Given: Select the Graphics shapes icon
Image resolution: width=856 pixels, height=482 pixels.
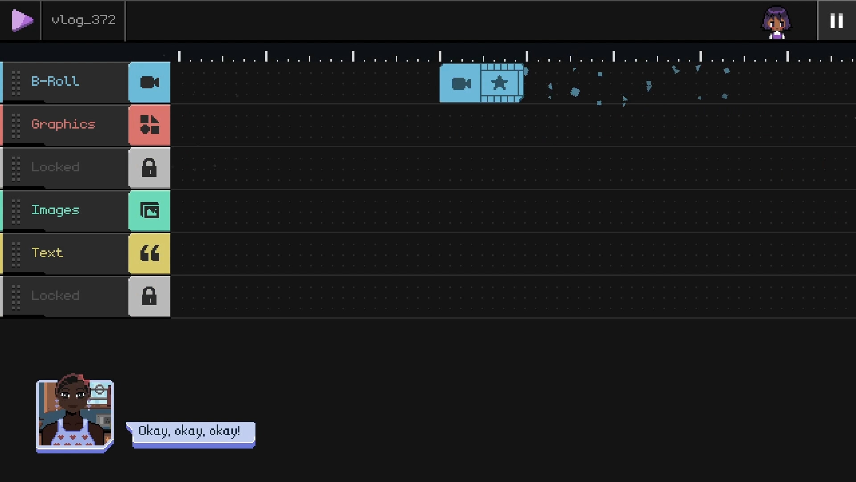Looking at the screenshot, I should click(x=149, y=125).
